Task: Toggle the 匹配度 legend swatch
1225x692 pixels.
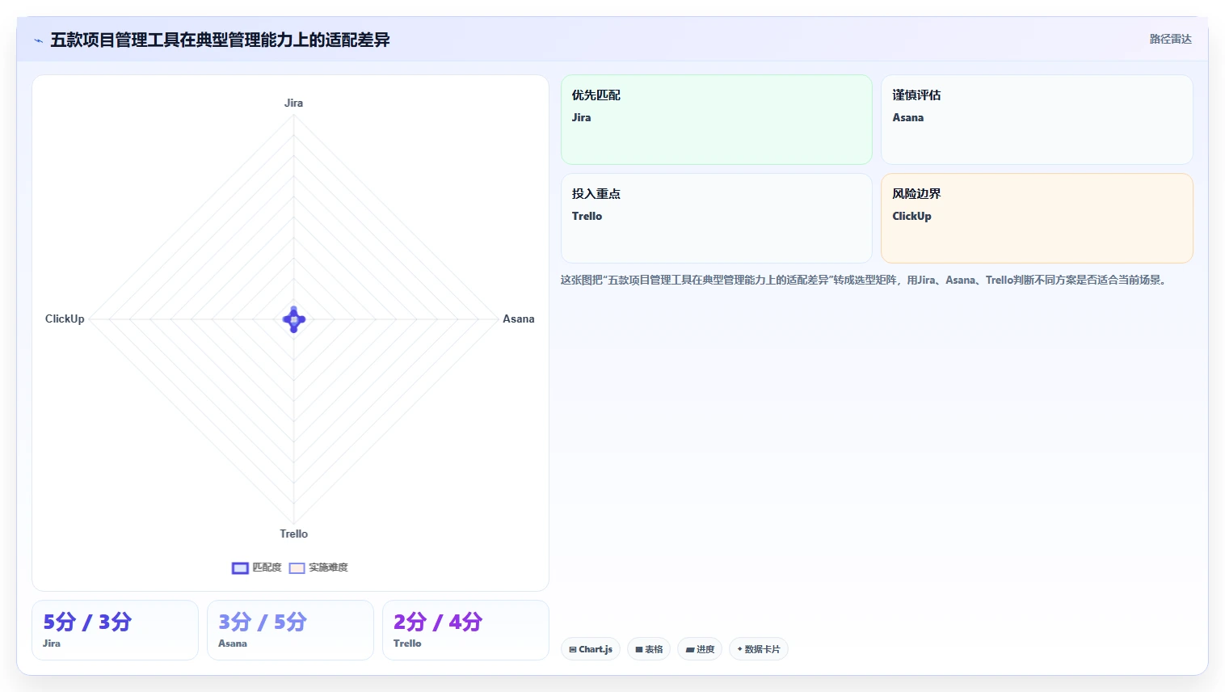Action: (x=240, y=568)
